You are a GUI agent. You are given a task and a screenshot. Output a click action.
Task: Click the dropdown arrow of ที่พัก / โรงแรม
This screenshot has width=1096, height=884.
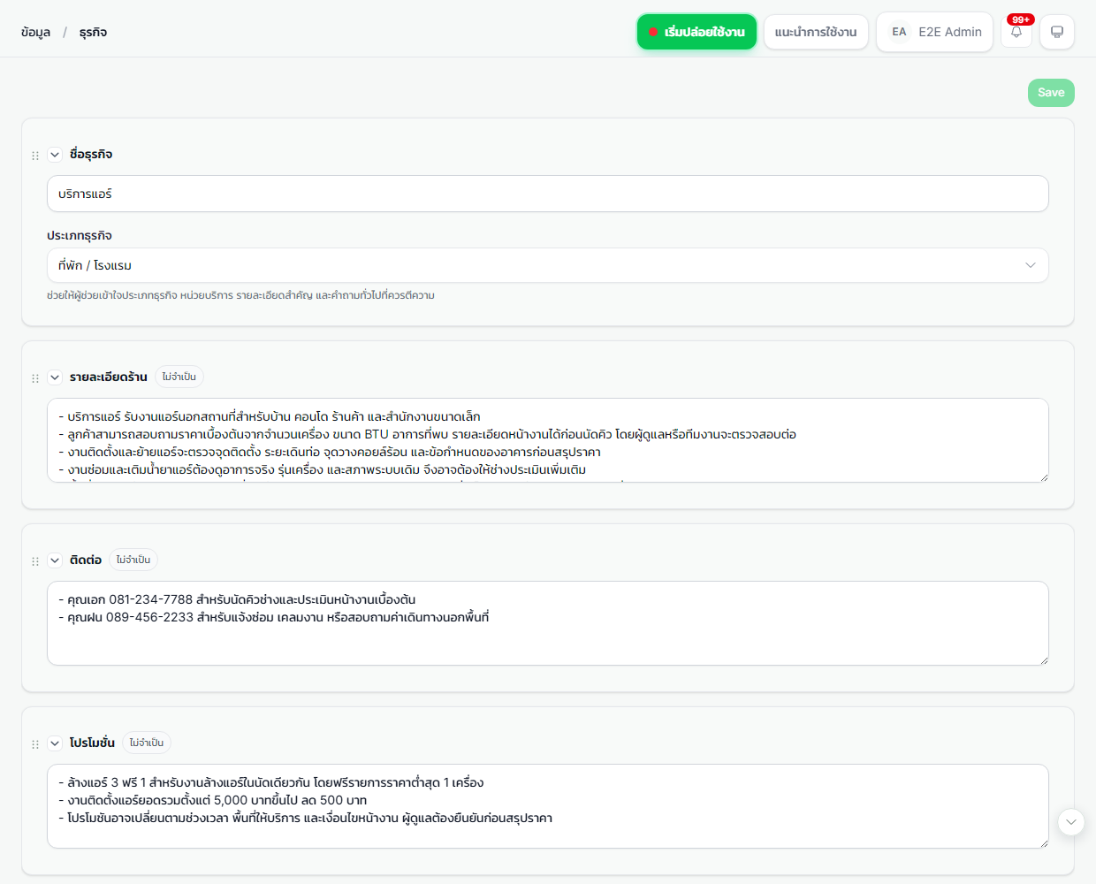coord(1030,265)
